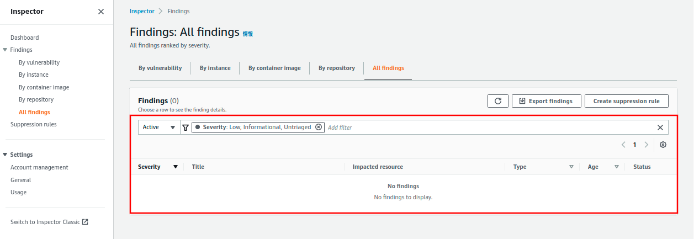Refresh the findings list

(497, 101)
